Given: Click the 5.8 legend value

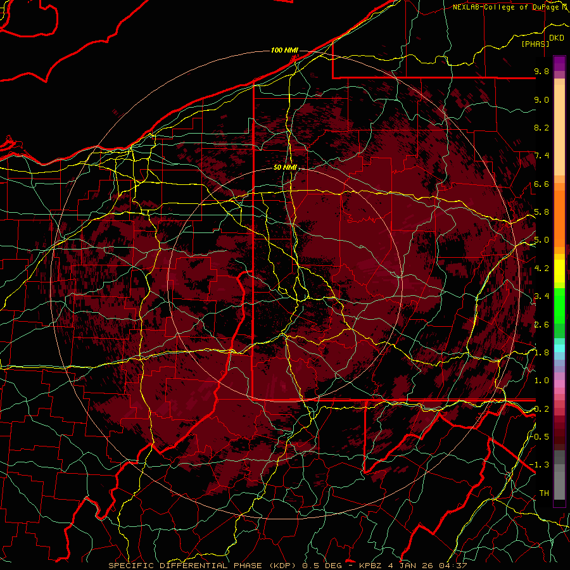Looking at the screenshot, I should pyautogui.click(x=541, y=212).
